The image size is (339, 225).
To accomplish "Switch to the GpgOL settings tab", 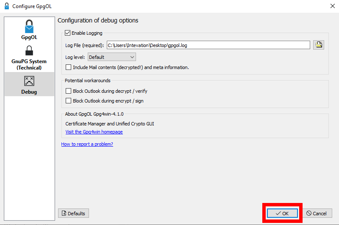I will pyautogui.click(x=29, y=37).
